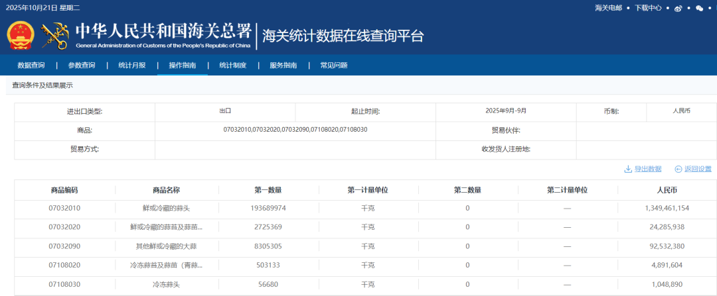Click the 商品编码 column header
The width and height of the screenshot is (717, 296).
coord(64,190)
